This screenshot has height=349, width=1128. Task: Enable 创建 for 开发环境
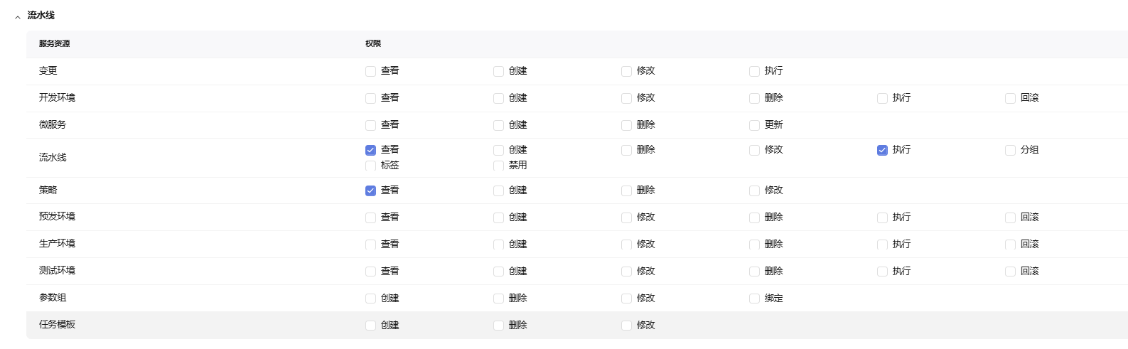click(498, 98)
